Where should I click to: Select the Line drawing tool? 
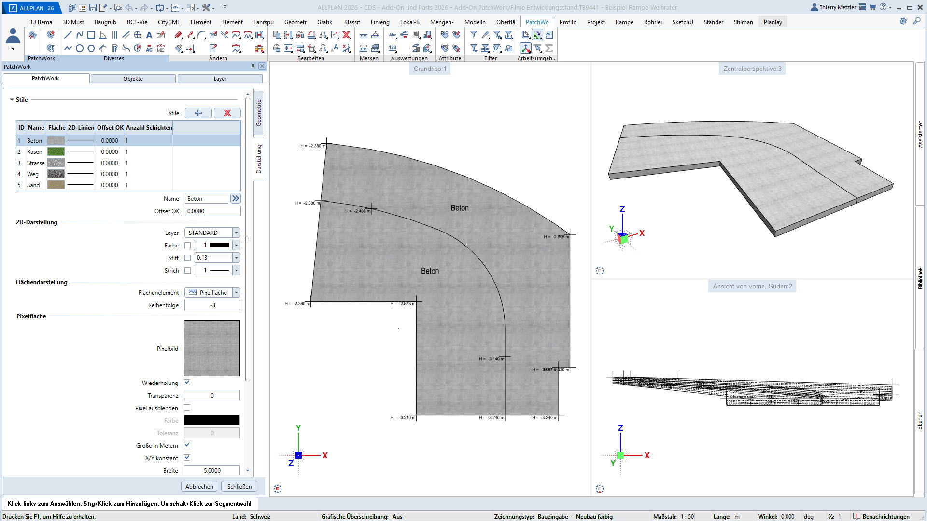pos(68,35)
